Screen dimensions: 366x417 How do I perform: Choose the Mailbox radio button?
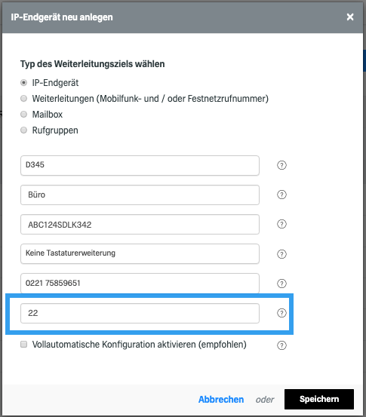[x=23, y=115]
